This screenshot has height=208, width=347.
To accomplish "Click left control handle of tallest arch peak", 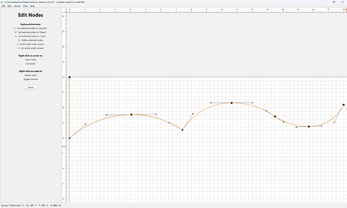I will 211,103.
